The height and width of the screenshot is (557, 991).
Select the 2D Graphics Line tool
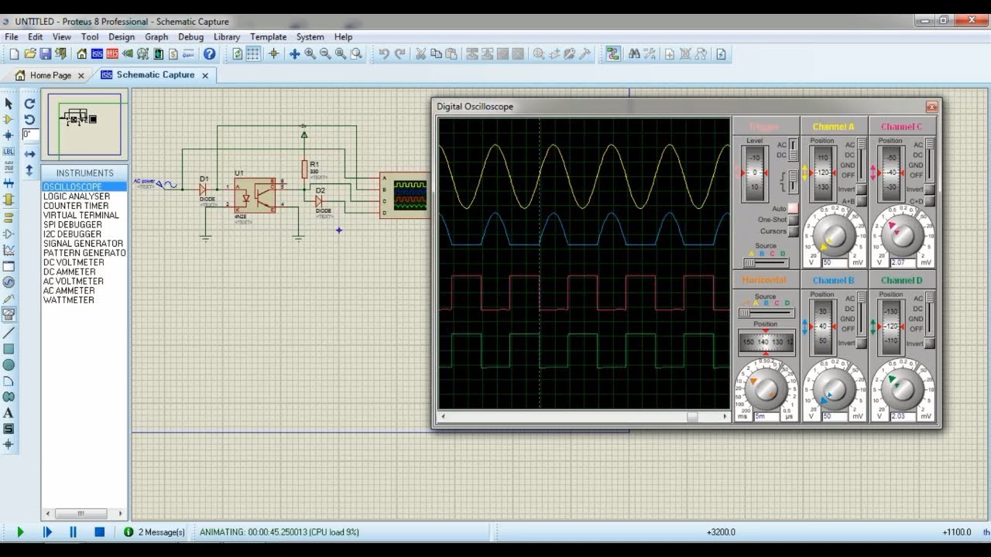[x=9, y=333]
